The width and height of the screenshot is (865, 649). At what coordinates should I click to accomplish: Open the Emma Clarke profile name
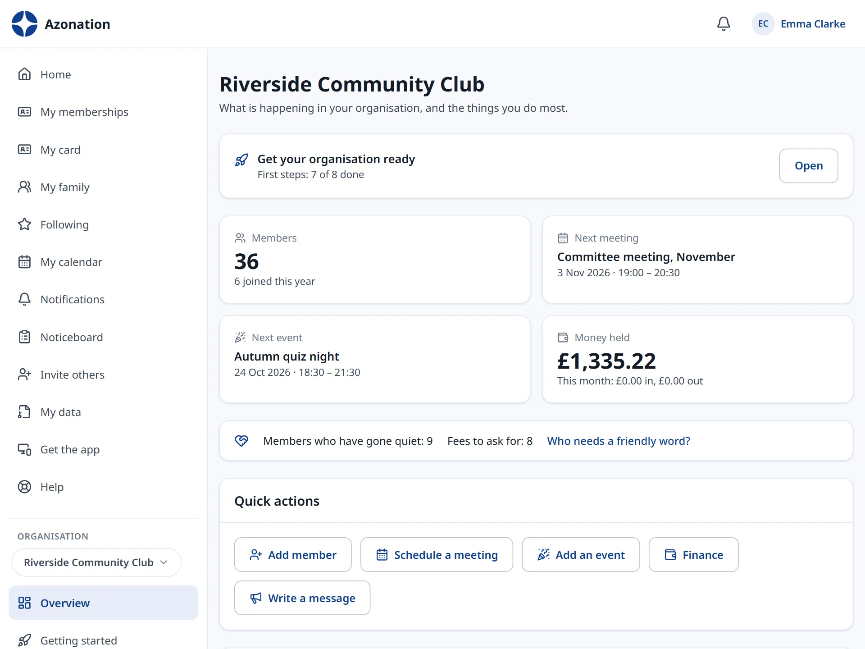coord(813,24)
